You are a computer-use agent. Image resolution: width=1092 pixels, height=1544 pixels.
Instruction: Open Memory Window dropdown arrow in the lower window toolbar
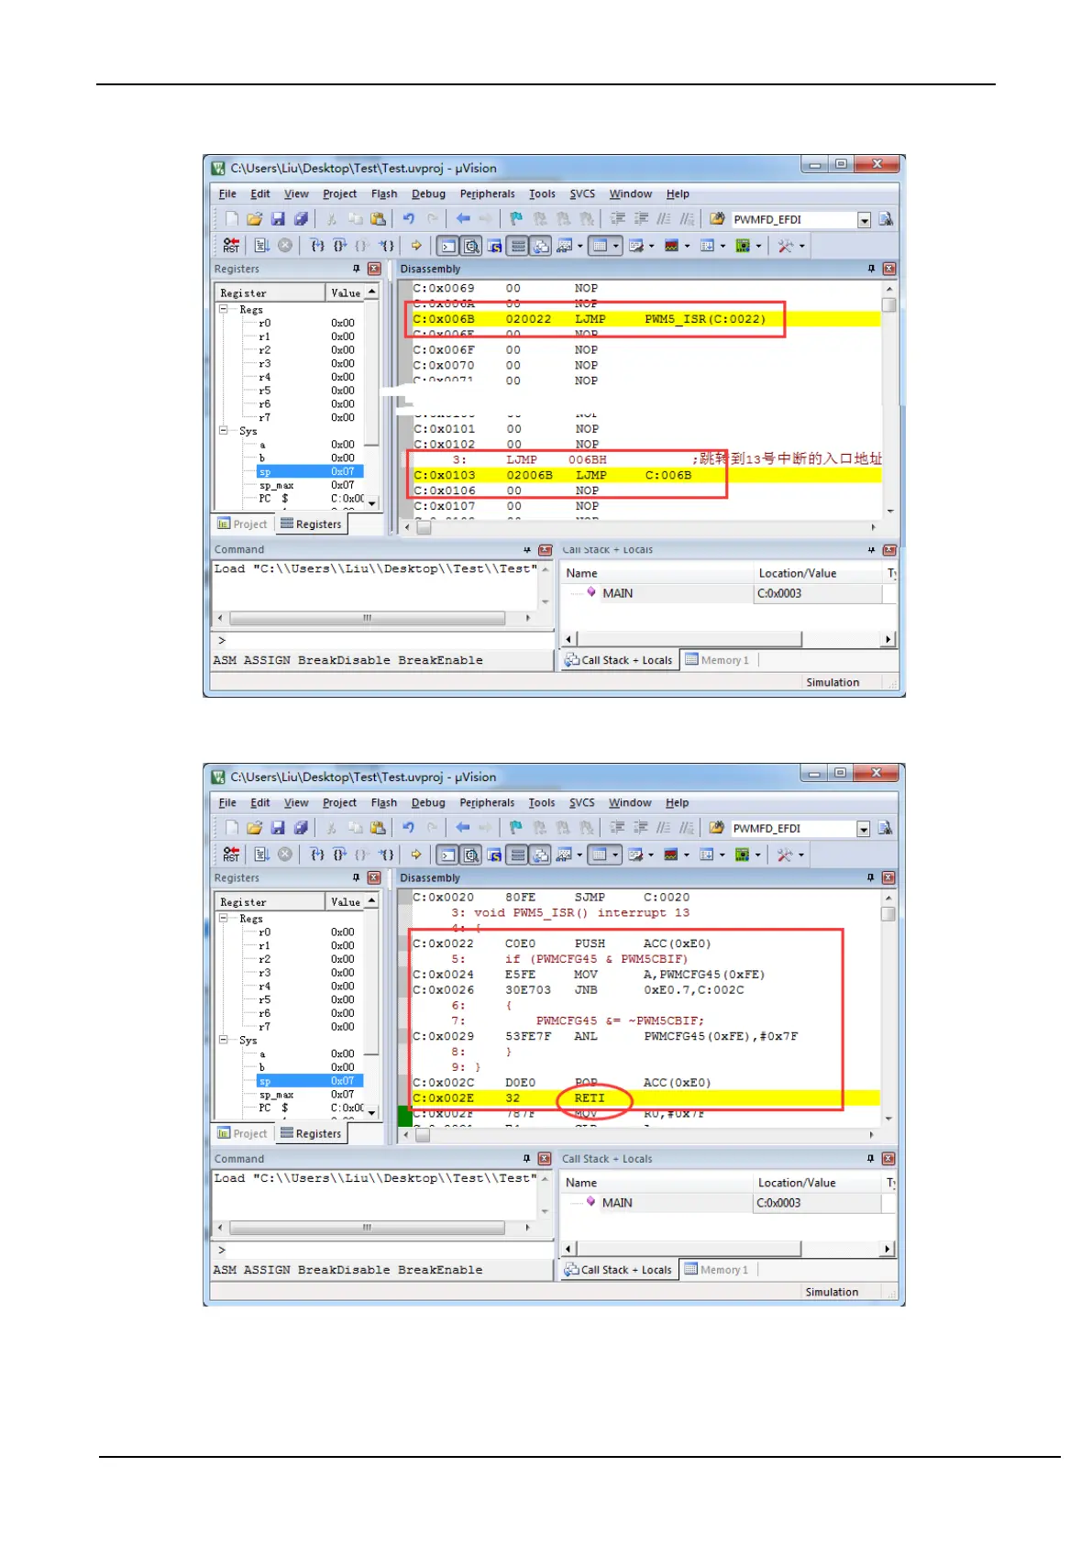click(615, 855)
